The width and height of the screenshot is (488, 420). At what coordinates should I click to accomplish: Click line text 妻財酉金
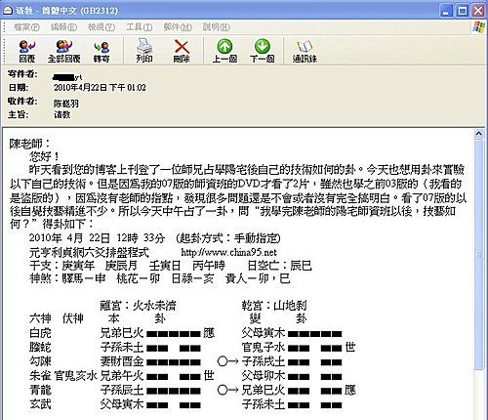click(122, 361)
